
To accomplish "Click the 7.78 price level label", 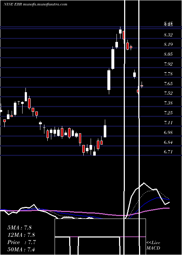I will [x=168, y=74].
